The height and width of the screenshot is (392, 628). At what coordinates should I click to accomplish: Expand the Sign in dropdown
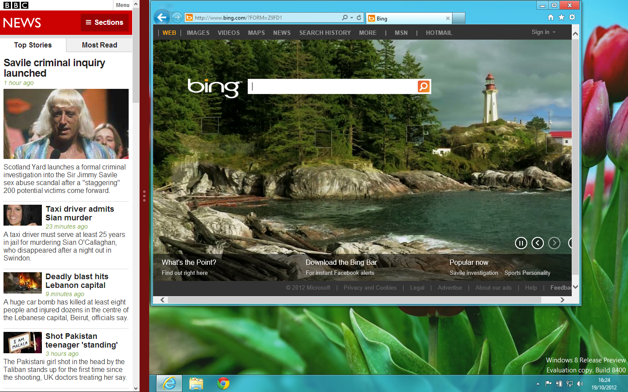coord(543,32)
